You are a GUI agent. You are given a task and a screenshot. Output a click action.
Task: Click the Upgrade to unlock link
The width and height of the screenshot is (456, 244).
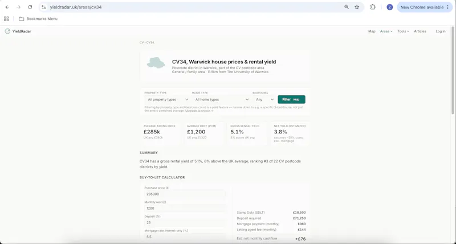[199, 111]
